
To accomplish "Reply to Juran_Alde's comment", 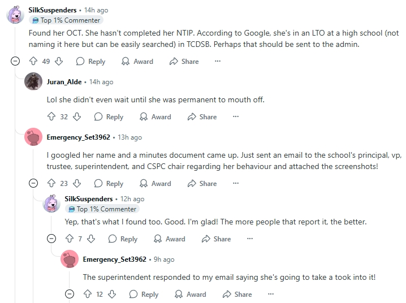I will tap(109, 116).
